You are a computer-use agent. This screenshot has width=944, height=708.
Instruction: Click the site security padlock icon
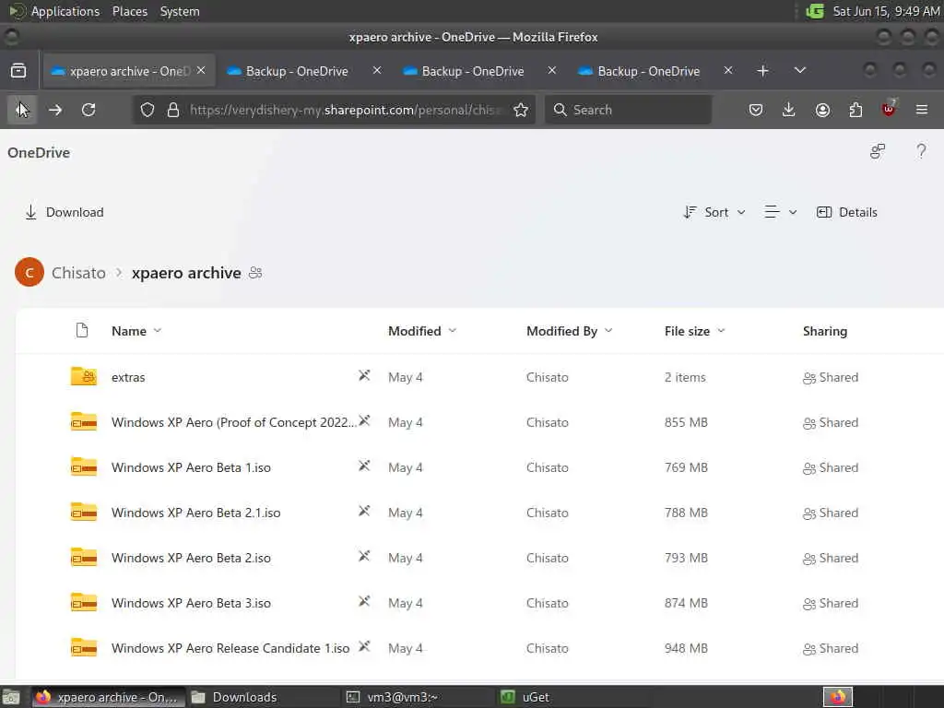(173, 110)
